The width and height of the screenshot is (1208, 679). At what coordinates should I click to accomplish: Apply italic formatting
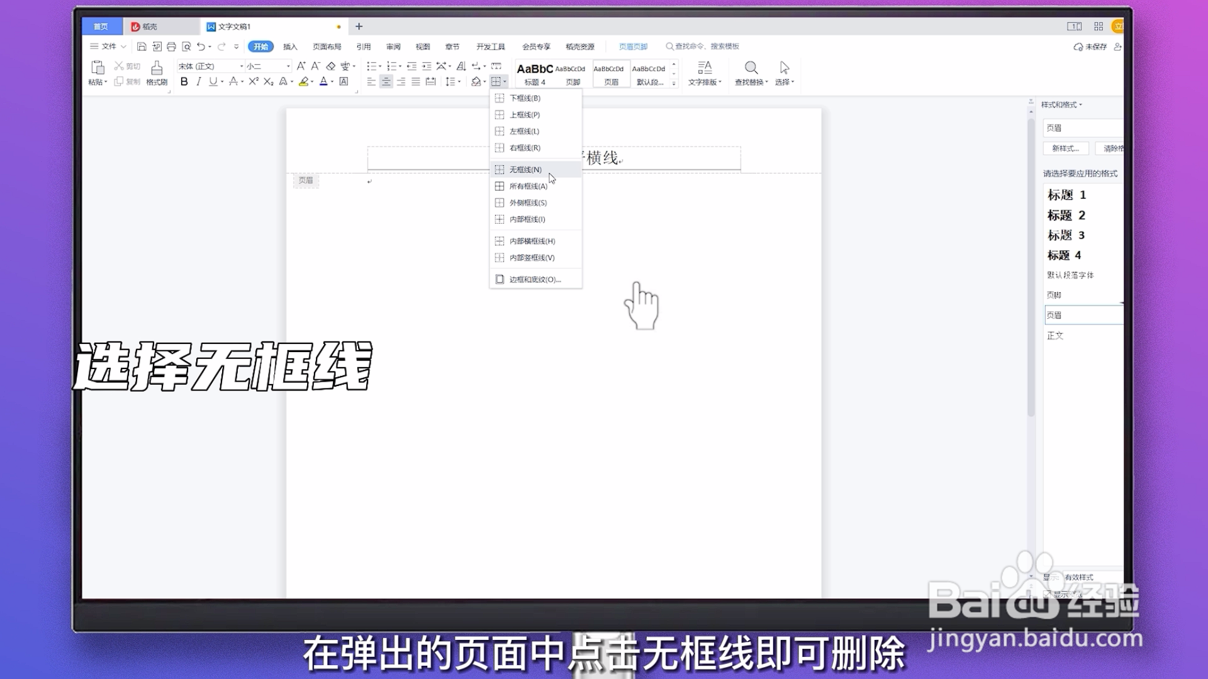tap(199, 82)
